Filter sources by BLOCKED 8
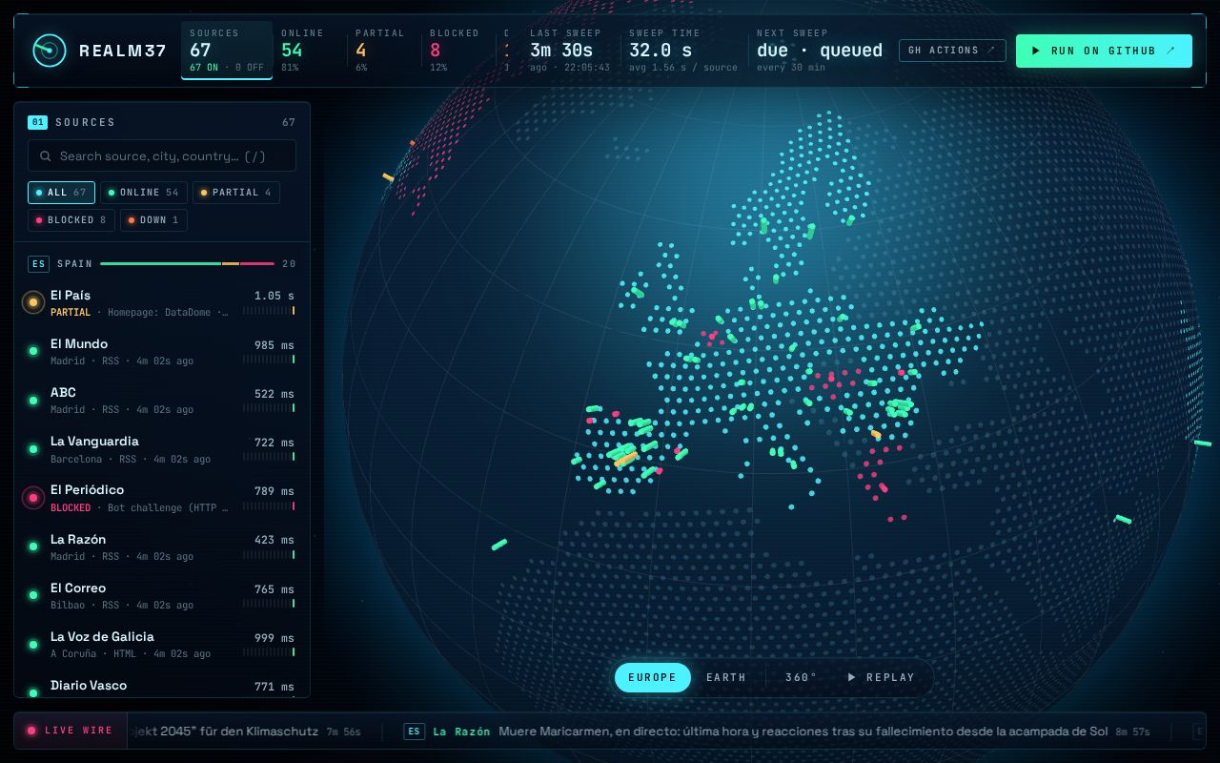The image size is (1220, 763). click(x=71, y=220)
